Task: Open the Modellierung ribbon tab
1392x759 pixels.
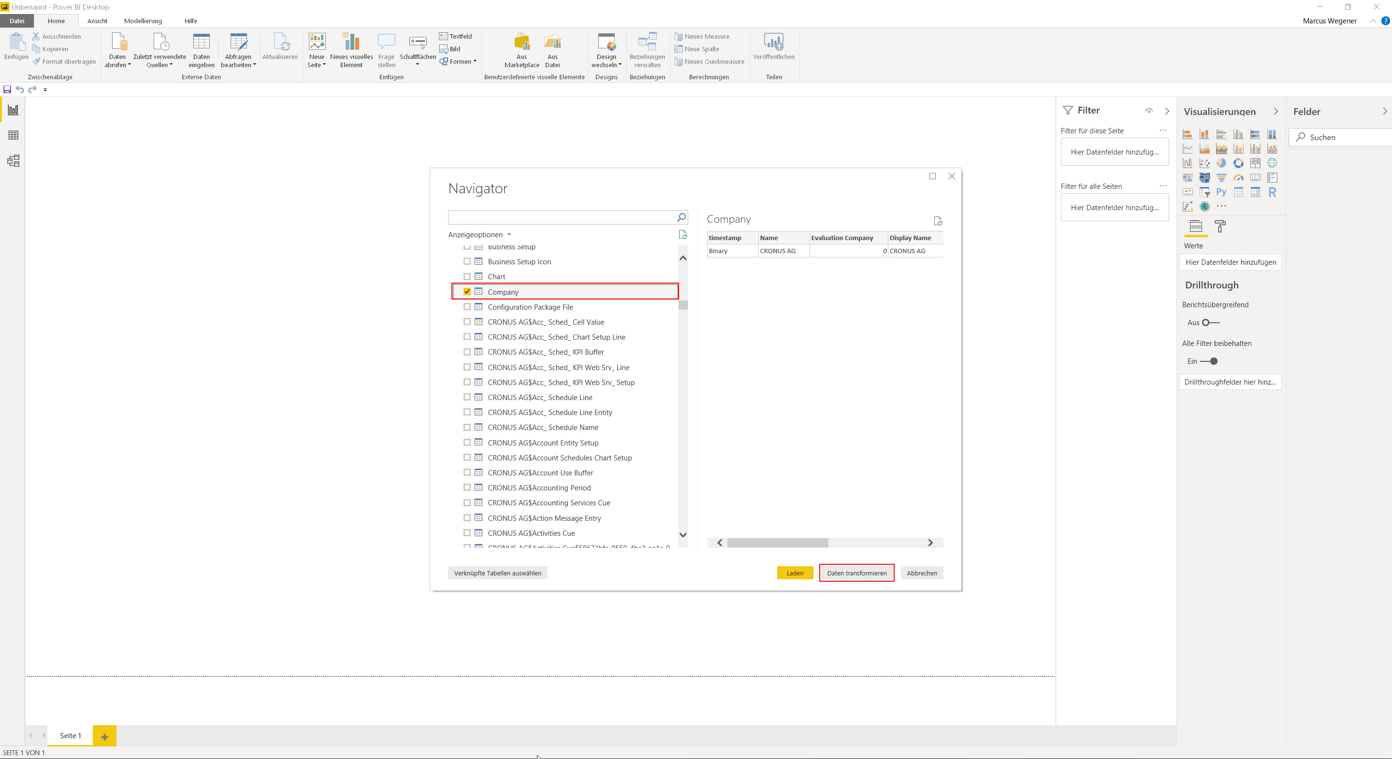Action: point(143,20)
